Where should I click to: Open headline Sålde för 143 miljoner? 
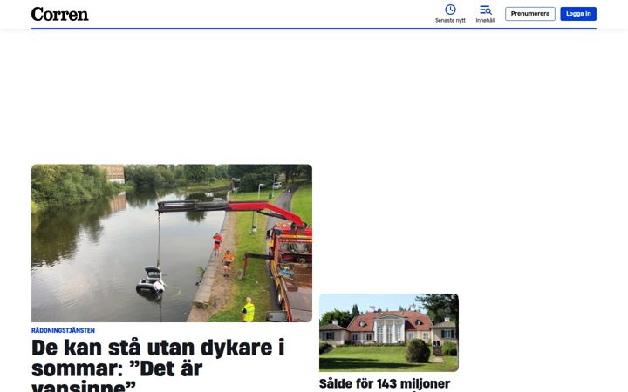coord(385,384)
